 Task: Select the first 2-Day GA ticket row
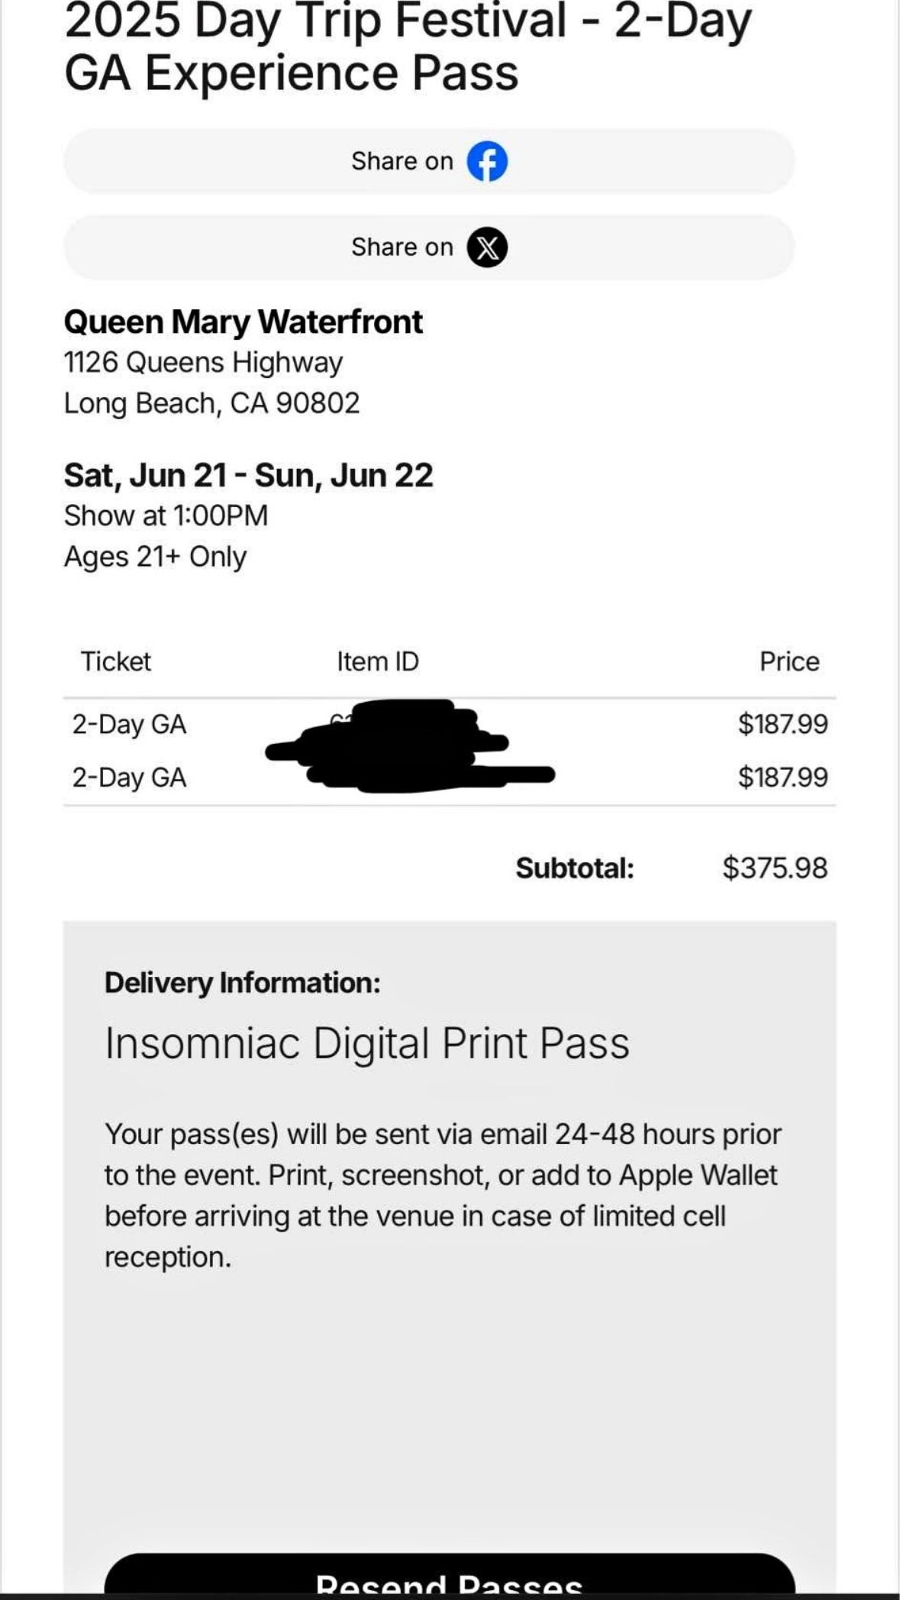[x=450, y=724]
